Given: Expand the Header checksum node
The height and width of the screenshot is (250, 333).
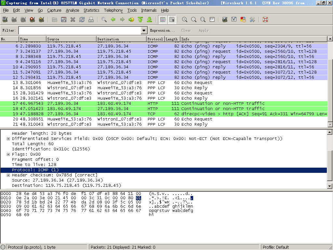Looking at the screenshot, I should (8, 175).
